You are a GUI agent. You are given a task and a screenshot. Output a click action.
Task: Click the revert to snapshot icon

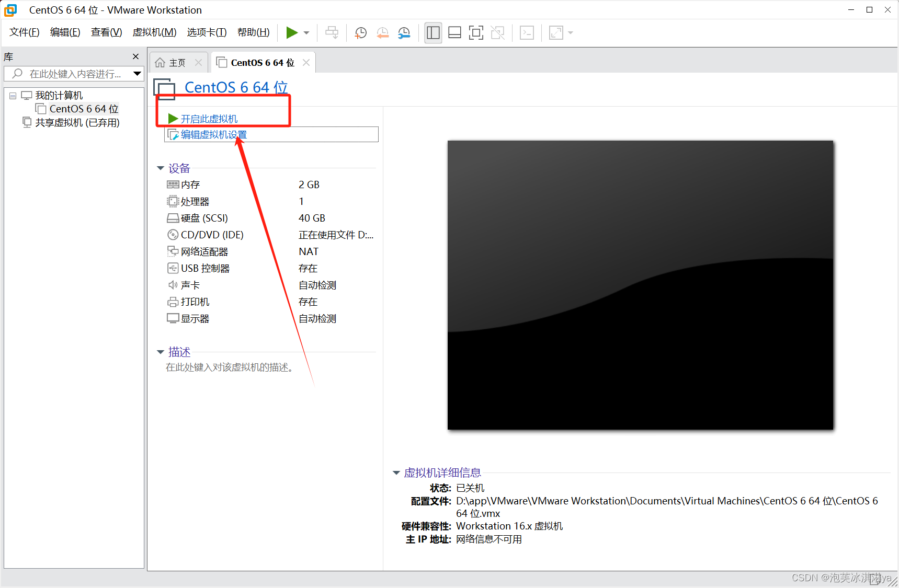coord(383,33)
